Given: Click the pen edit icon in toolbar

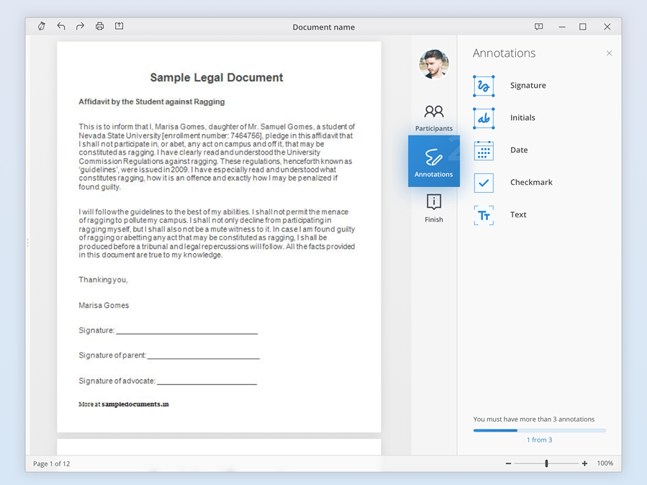Looking at the screenshot, I should click(42, 27).
